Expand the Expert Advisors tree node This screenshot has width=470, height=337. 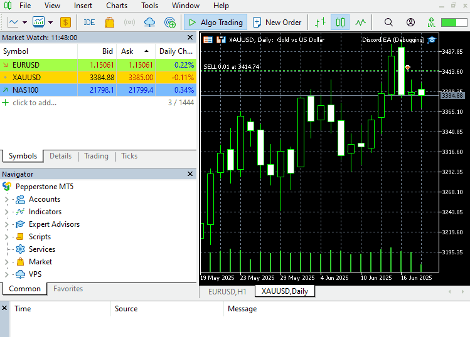point(7,224)
